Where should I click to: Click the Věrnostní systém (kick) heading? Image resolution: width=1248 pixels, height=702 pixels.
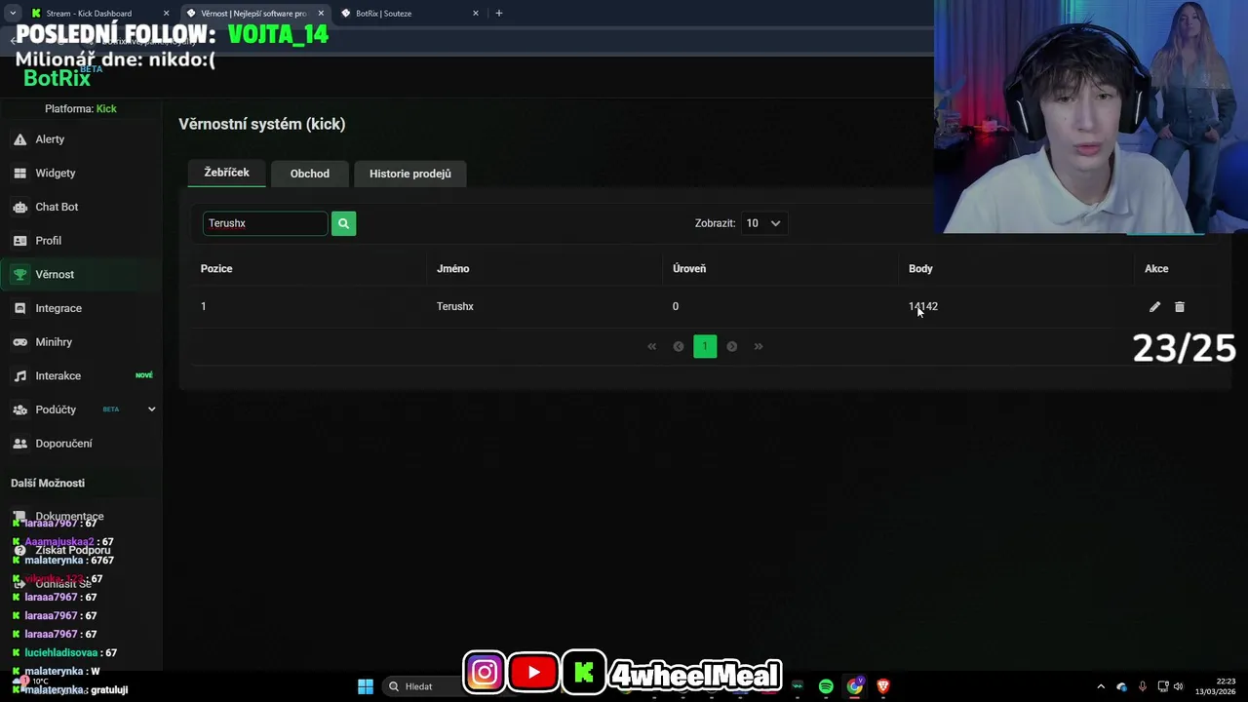pos(262,124)
